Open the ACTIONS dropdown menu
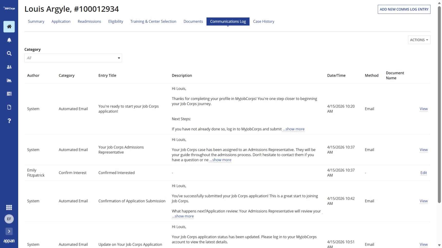 (x=419, y=40)
